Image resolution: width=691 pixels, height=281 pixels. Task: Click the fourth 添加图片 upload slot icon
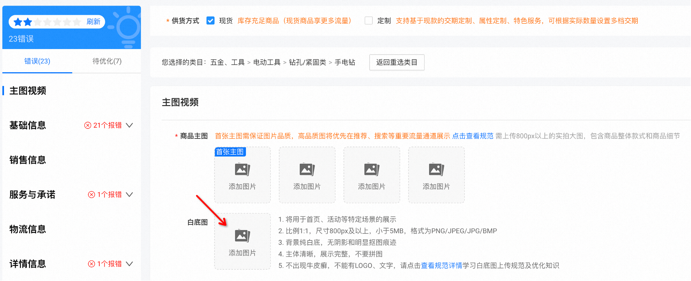(x=436, y=169)
